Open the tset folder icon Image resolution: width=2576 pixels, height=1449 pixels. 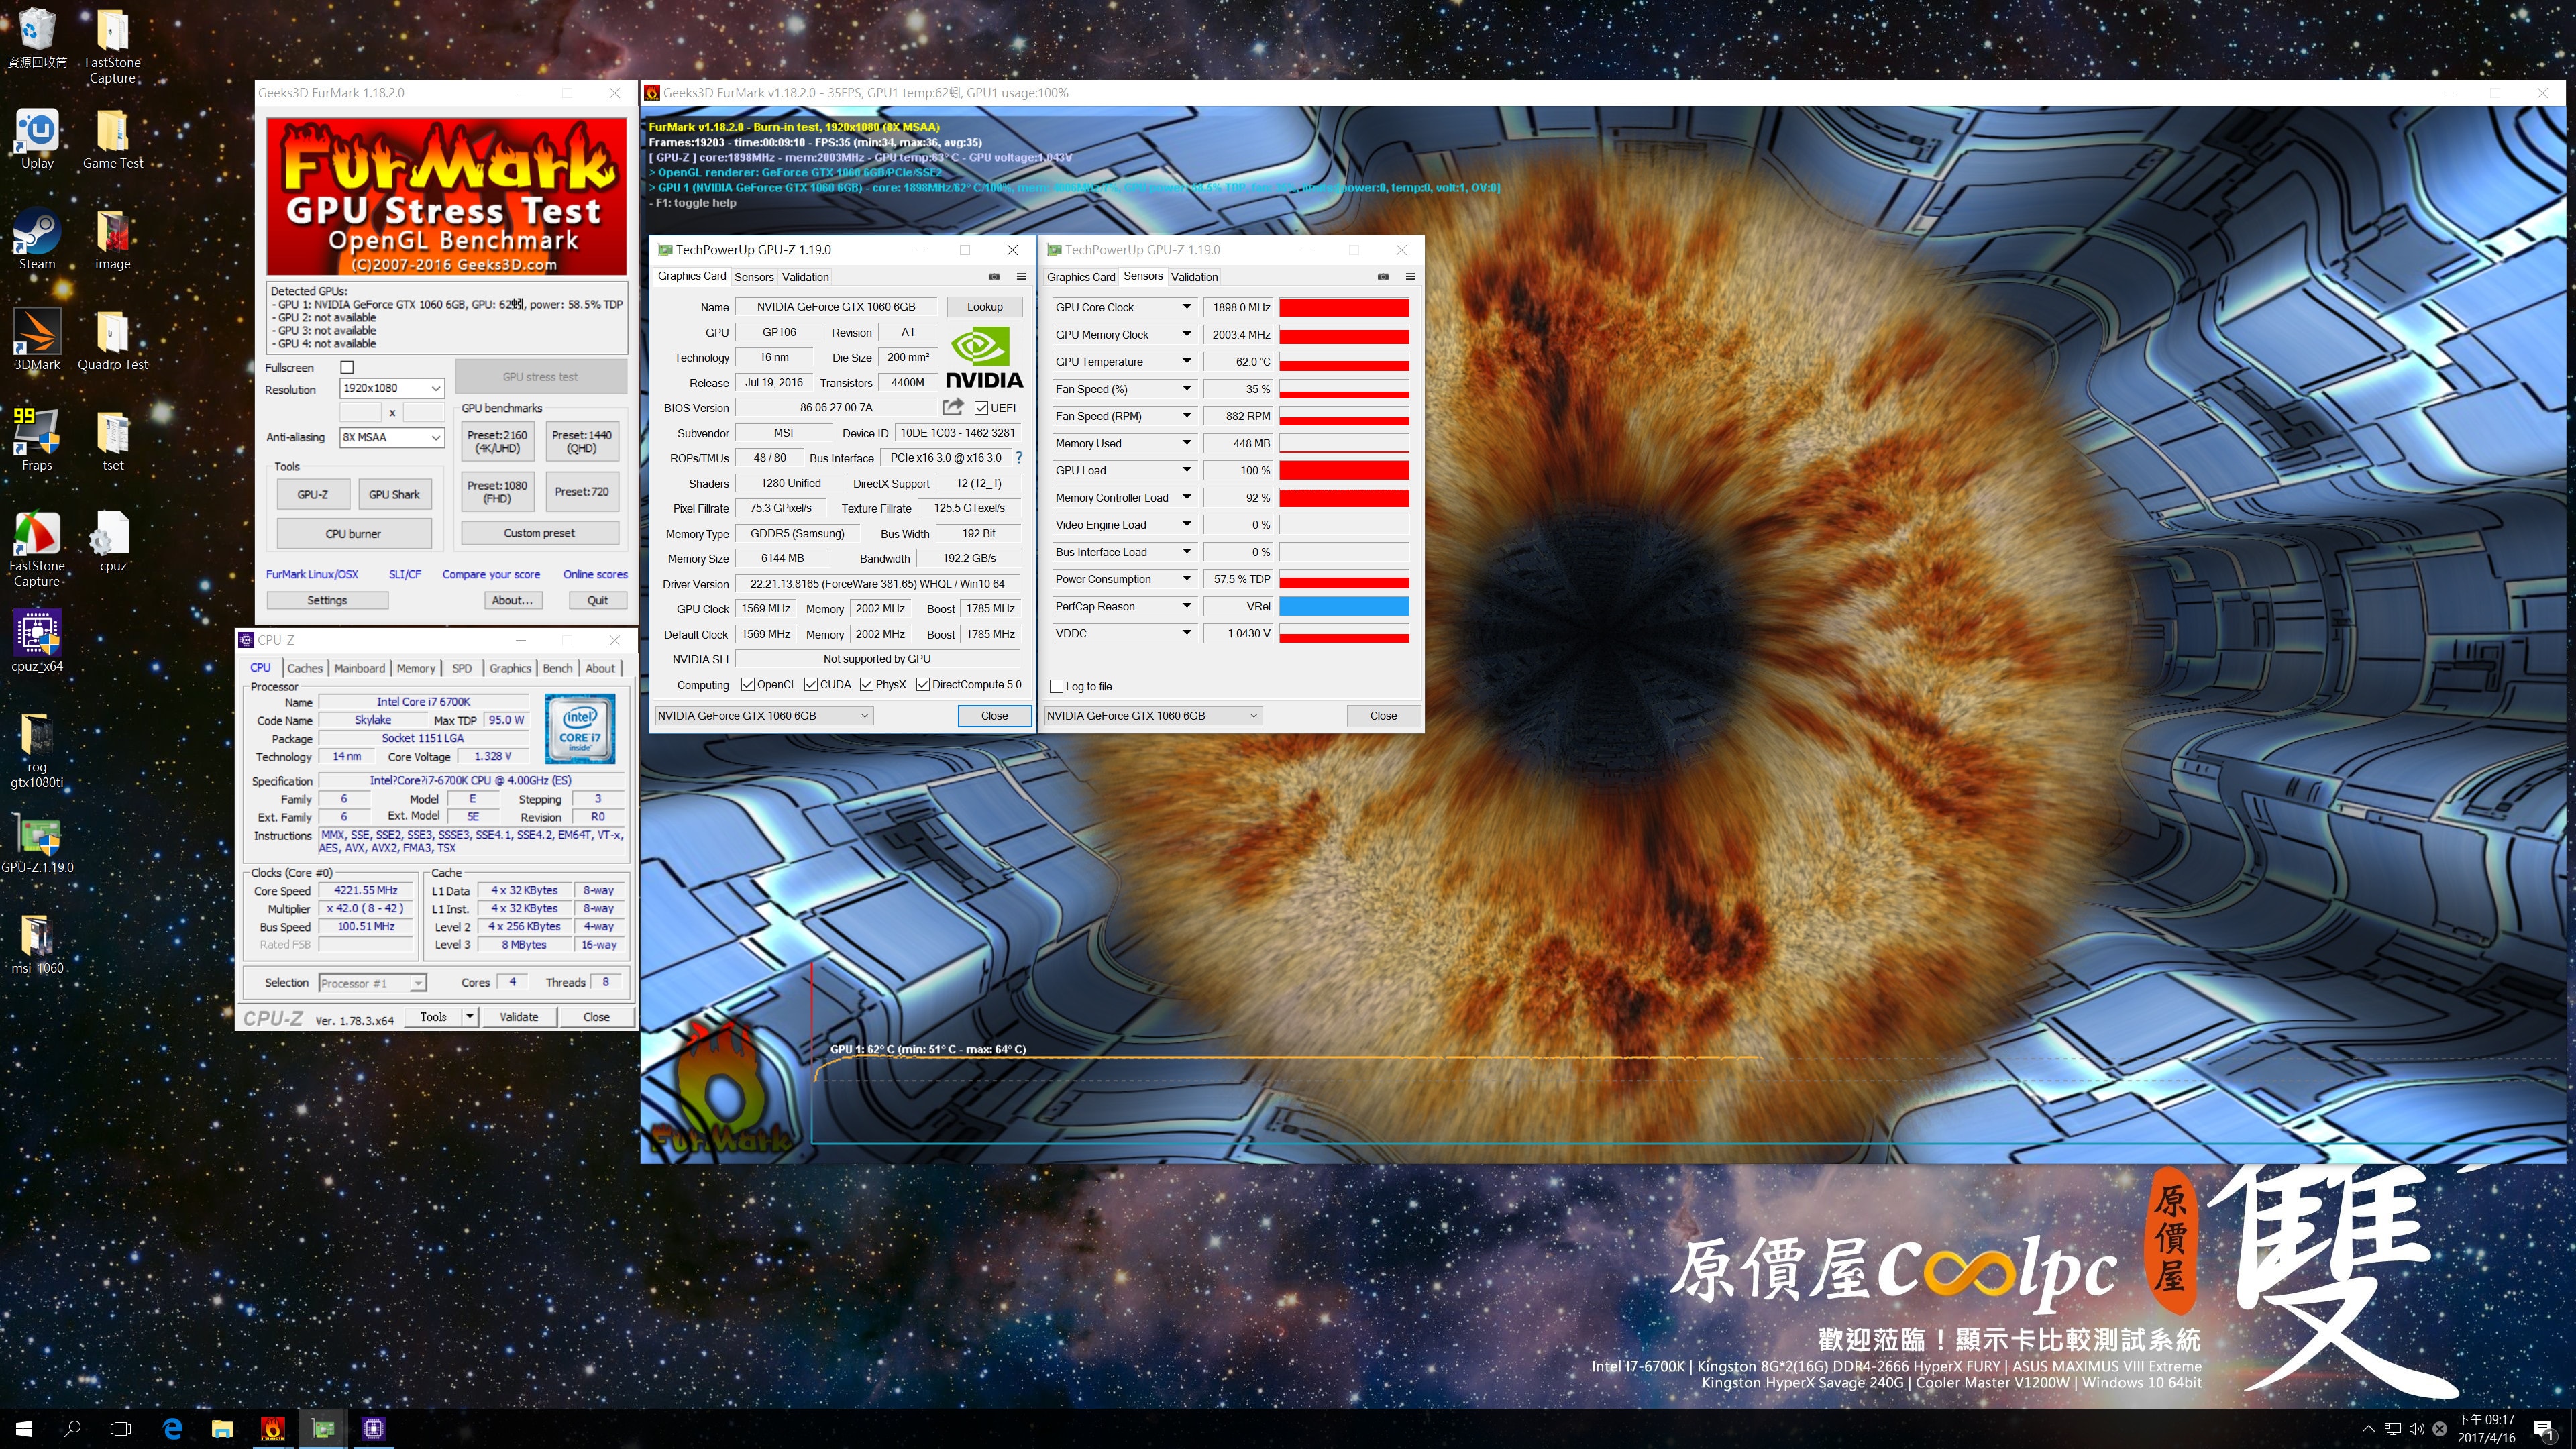(112, 440)
